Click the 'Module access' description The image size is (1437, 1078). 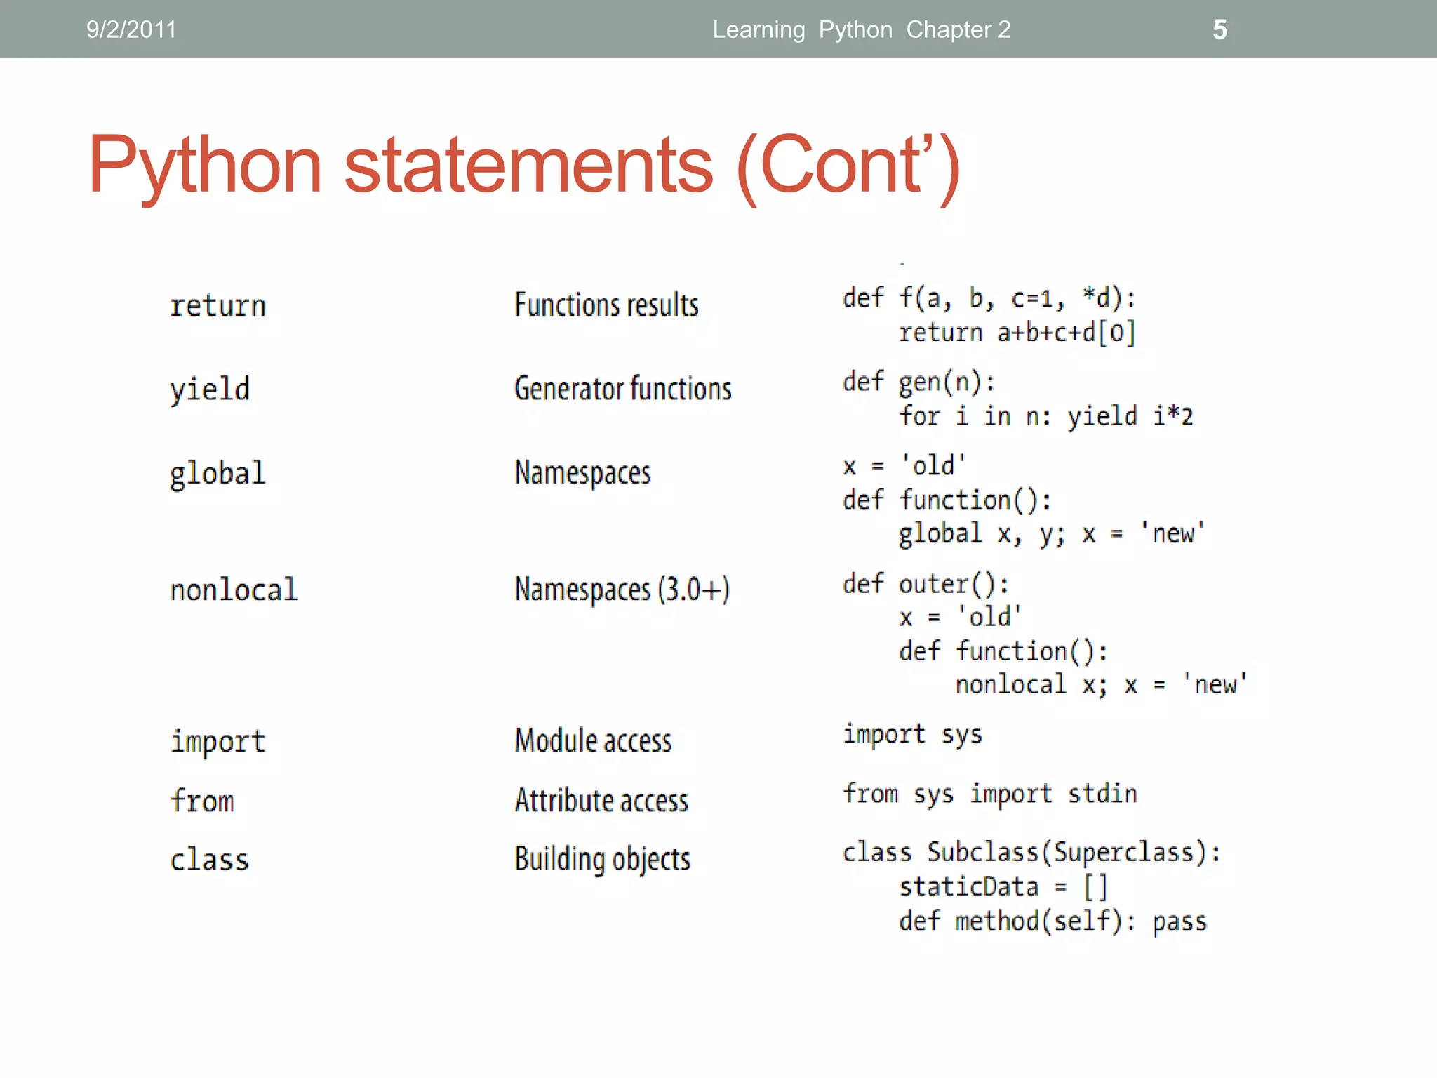pos(593,740)
